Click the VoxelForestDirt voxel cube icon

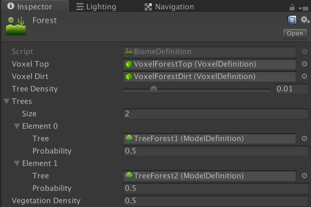point(129,76)
